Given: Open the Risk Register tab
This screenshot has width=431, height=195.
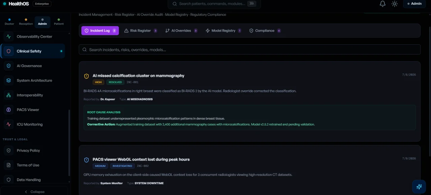Looking at the screenshot, I should [140, 31].
